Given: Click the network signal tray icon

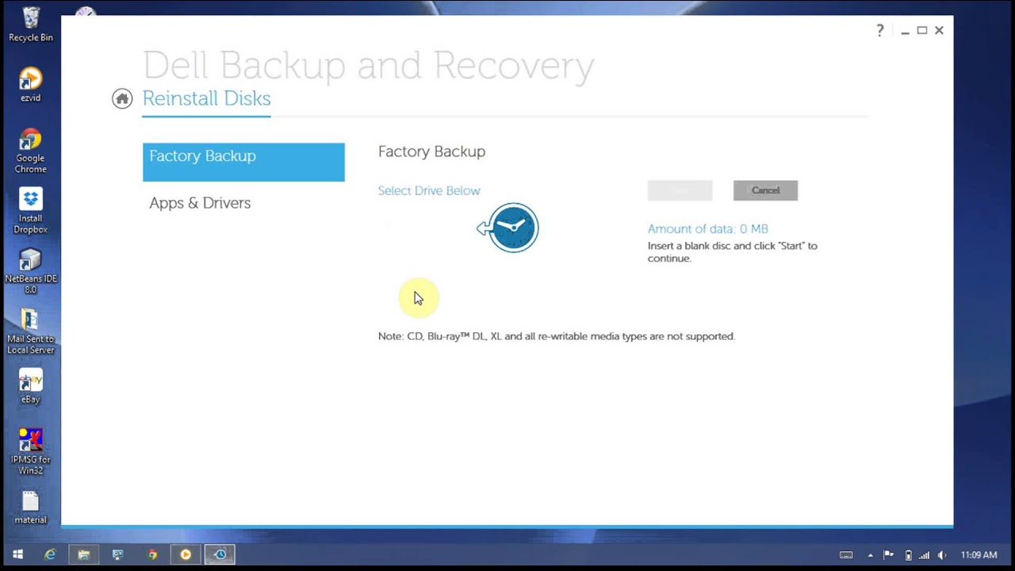Looking at the screenshot, I should point(925,555).
